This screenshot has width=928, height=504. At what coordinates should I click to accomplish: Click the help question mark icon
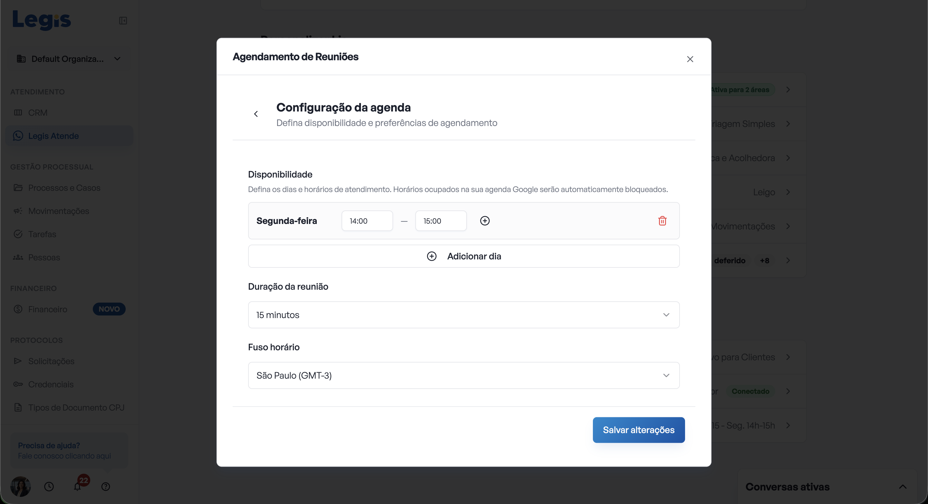point(106,486)
